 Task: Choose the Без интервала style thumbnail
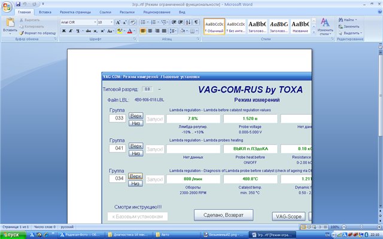click(236, 26)
